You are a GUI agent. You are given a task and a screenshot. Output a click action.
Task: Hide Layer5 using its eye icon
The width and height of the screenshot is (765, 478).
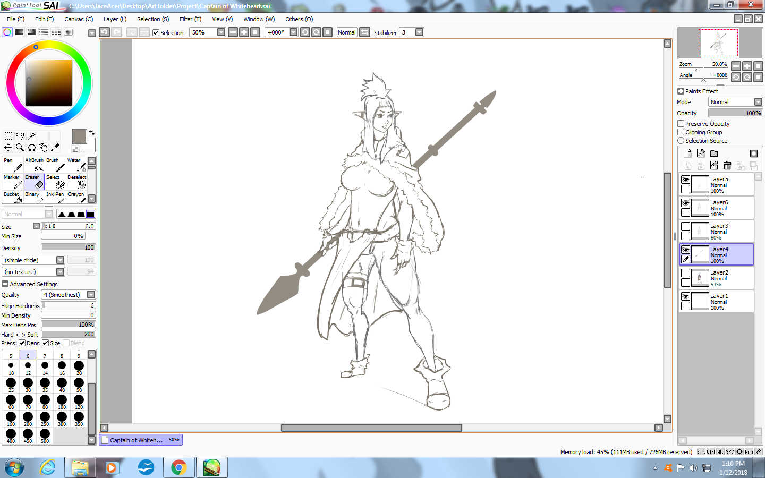[x=686, y=180]
